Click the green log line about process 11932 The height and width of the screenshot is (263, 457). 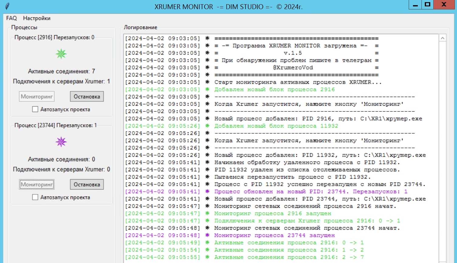pyautogui.click(x=232, y=126)
